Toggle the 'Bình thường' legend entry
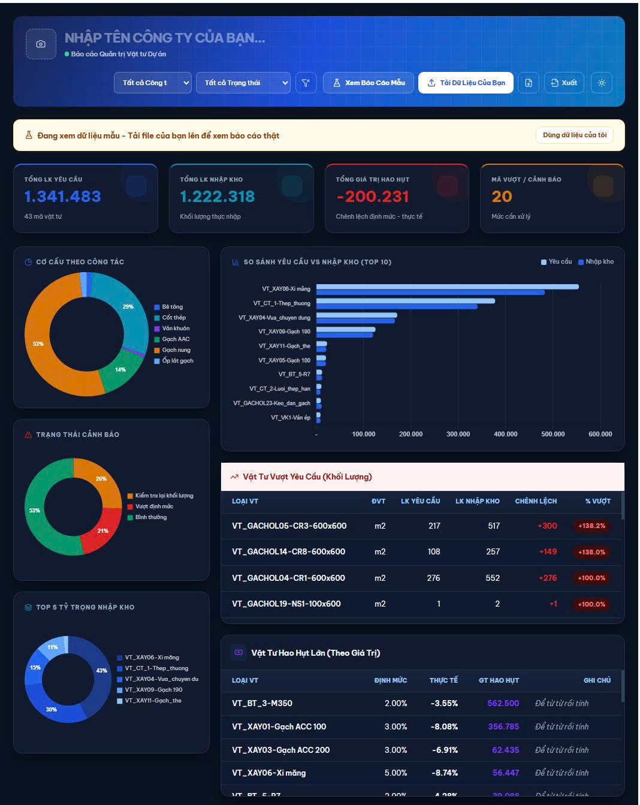 (x=147, y=517)
